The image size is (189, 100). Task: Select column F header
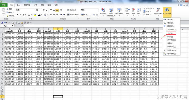[58, 29]
